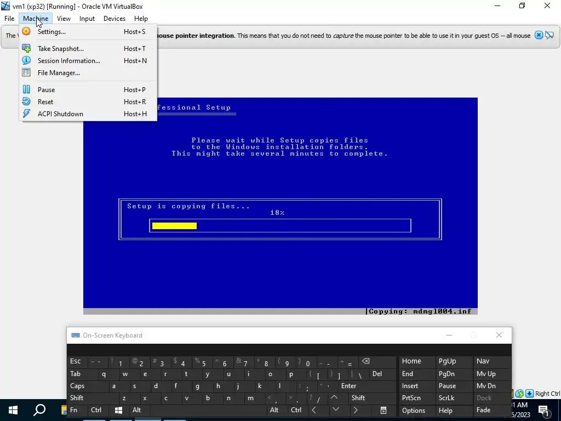The width and height of the screenshot is (561, 421).
Task: Click the orange Settings gear icon
Action: (26, 31)
